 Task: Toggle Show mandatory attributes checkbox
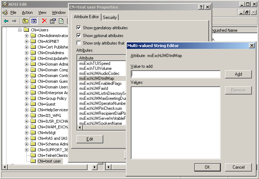pos(79,27)
